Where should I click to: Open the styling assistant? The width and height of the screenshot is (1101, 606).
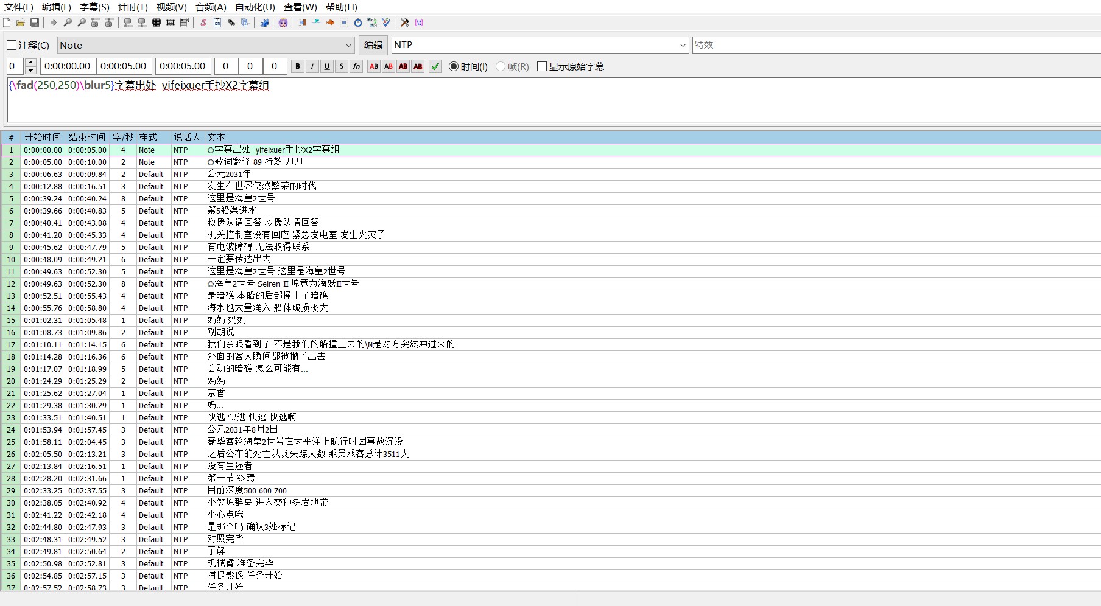point(316,23)
